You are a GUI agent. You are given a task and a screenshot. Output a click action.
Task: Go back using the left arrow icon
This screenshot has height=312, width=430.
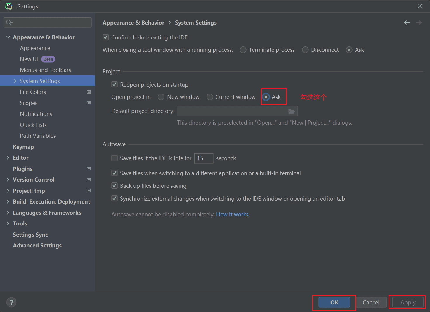(407, 23)
